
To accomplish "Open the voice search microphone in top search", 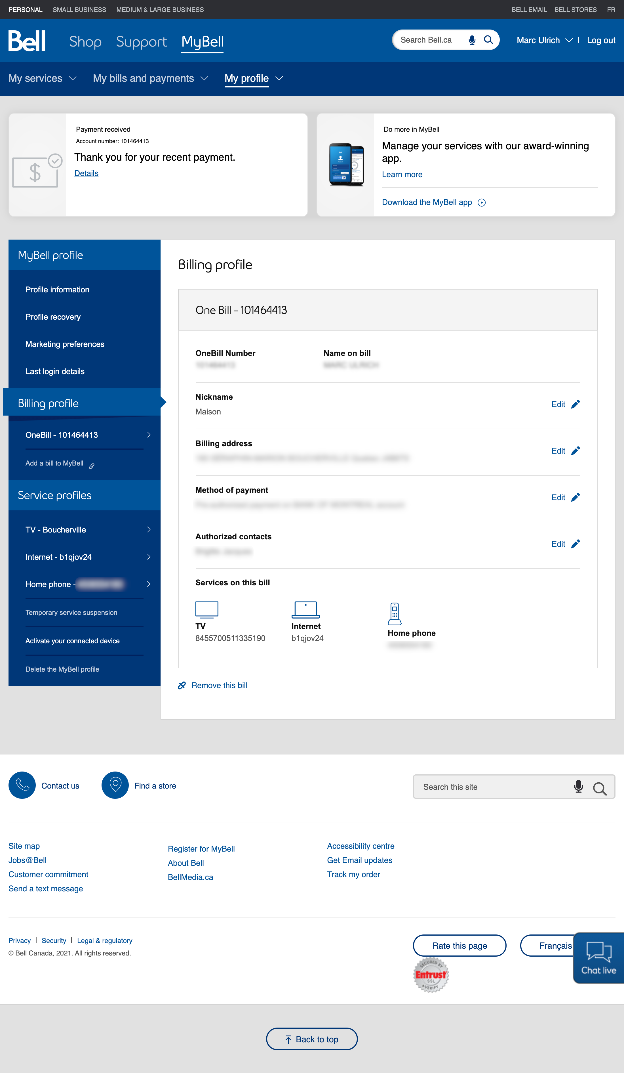I will pyautogui.click(x=471, y=40).
